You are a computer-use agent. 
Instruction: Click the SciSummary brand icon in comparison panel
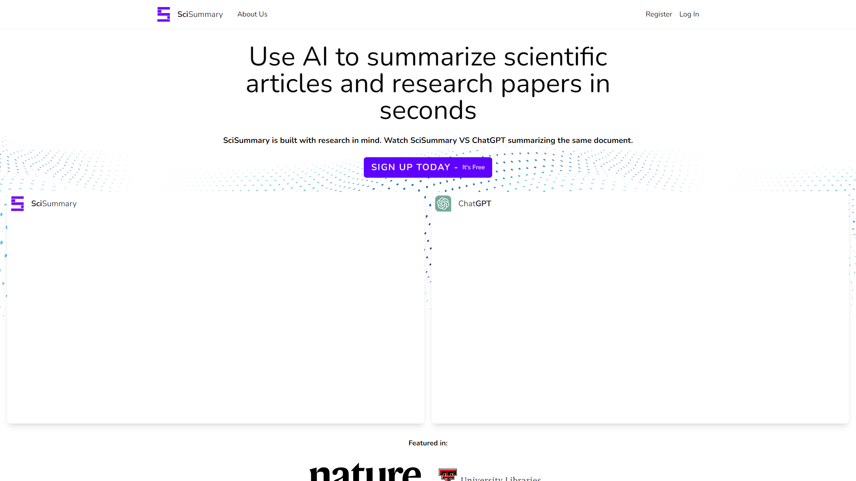point(18,203)
